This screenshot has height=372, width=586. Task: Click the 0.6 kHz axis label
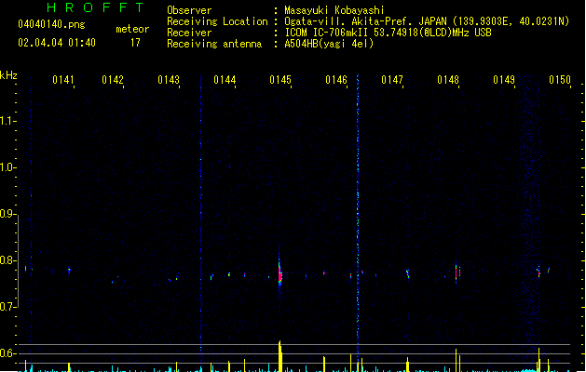coord(7,353)
